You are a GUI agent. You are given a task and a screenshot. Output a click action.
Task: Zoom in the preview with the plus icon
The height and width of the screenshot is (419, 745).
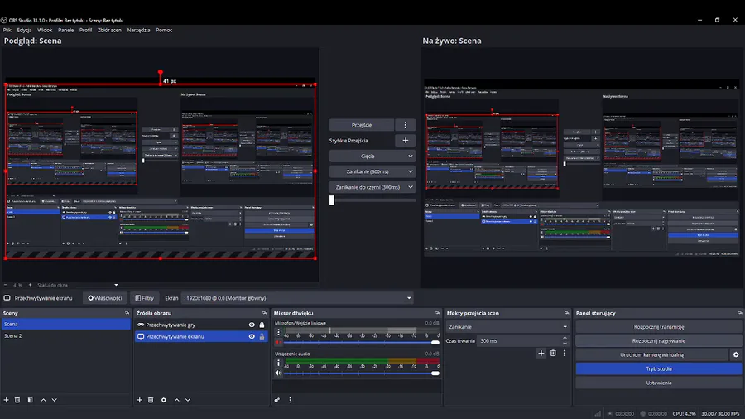coord(31,285)
